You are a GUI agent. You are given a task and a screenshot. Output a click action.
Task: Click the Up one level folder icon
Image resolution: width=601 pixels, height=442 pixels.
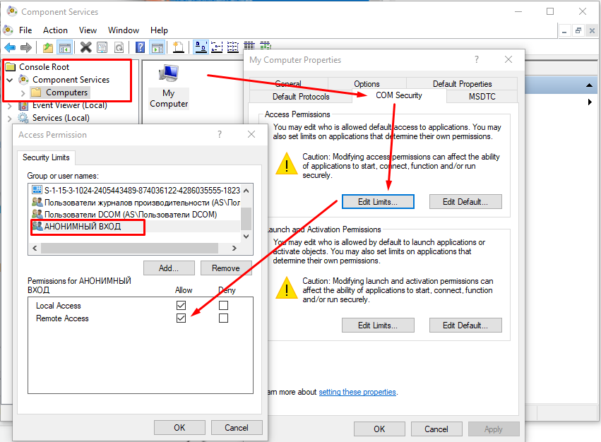tap(47, 47)
